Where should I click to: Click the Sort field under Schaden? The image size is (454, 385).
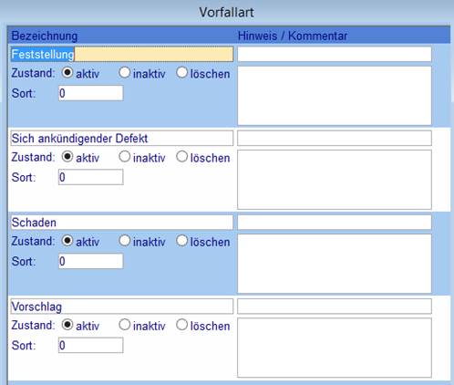click(x=91, y=261)
